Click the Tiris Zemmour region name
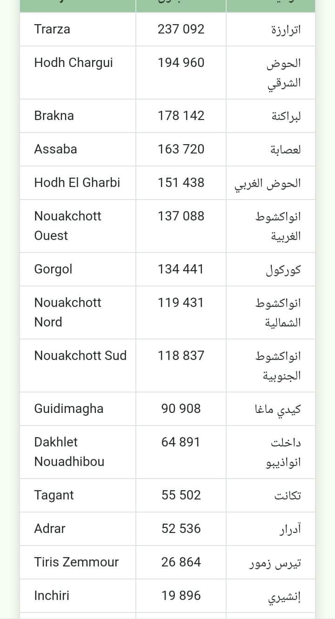The image size is (335, 619). (x=76, y=562)
